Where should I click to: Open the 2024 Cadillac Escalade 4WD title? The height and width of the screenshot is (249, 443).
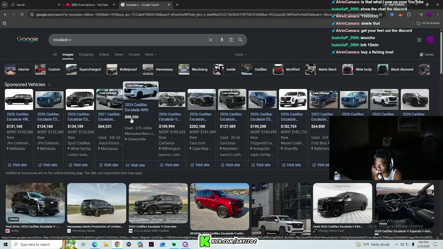tap(136, 107)
